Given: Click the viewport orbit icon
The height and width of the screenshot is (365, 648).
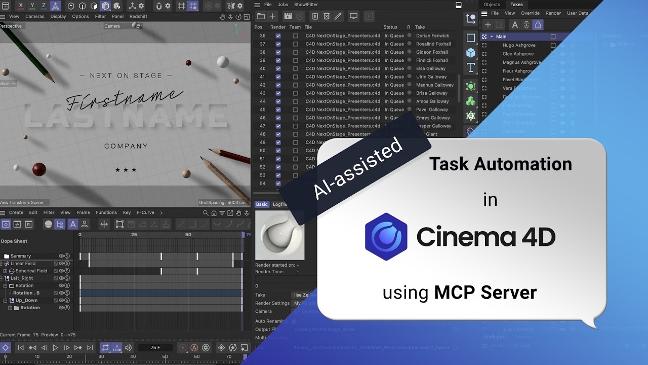Looking at the screenshot, I should [x=237, y=17].
